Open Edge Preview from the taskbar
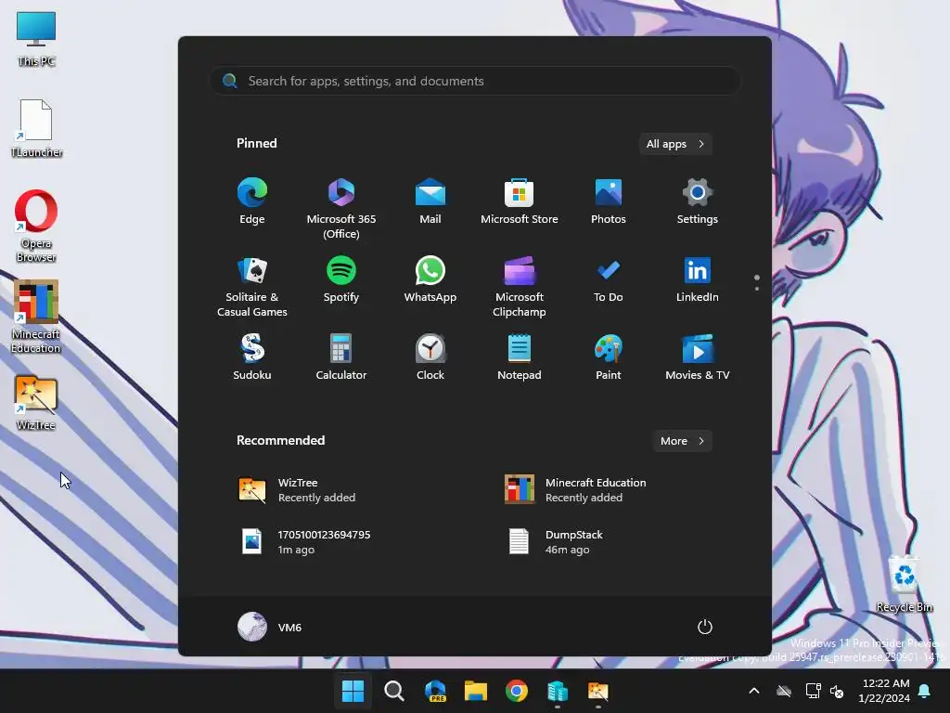Image resolution: width=950 pixels, height=713 pixels. [435, 691]
